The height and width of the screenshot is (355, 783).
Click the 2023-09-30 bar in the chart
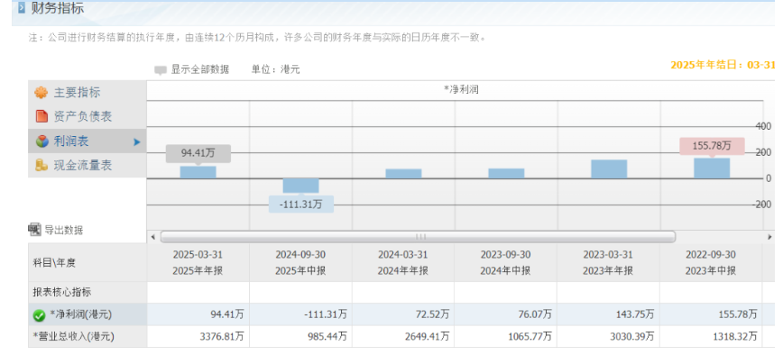tap(506, 174)
